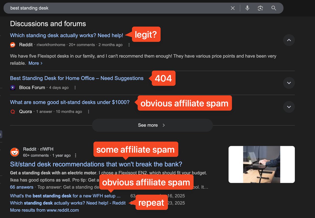Image resolution: width=315 pixels, height=218 pixels.
Task: Click the 'Blocs Forum' source name
Action: (32, 88)
